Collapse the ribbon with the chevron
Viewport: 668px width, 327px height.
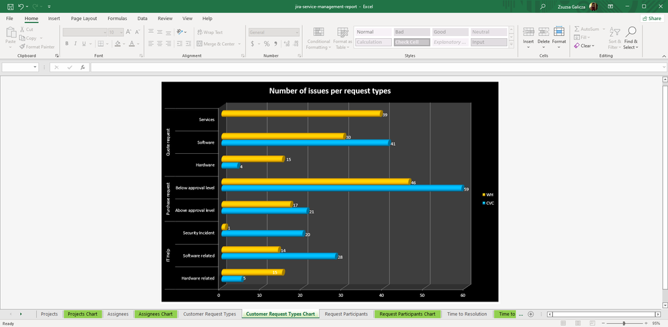pyautogui.click(x=663, y=56)
